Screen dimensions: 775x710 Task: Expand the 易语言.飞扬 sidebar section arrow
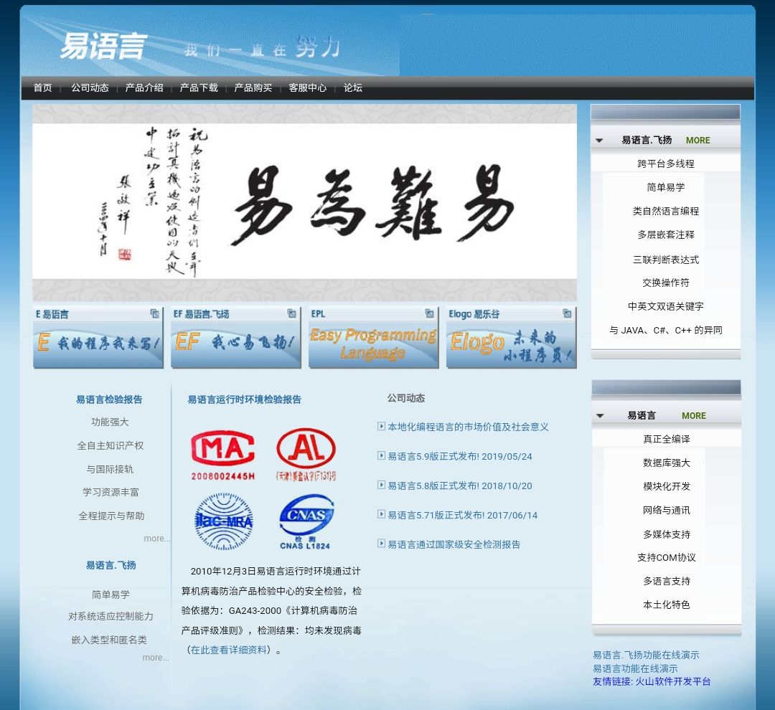tap(600, 141)
